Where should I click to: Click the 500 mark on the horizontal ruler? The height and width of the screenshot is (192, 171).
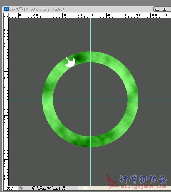coord(79,15)
